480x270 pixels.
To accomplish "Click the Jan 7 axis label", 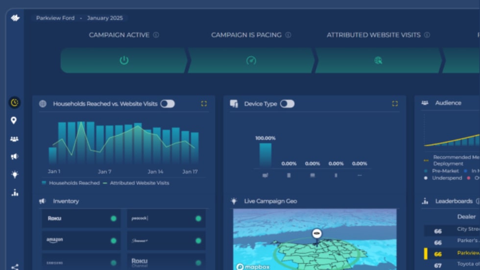I will (105, 172).
